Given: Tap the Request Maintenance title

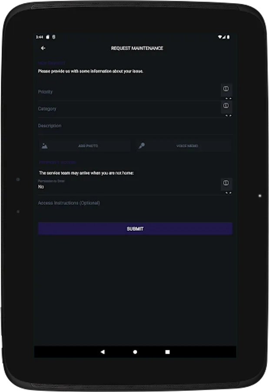Looking at the screenshot, I should coord(137,48).
